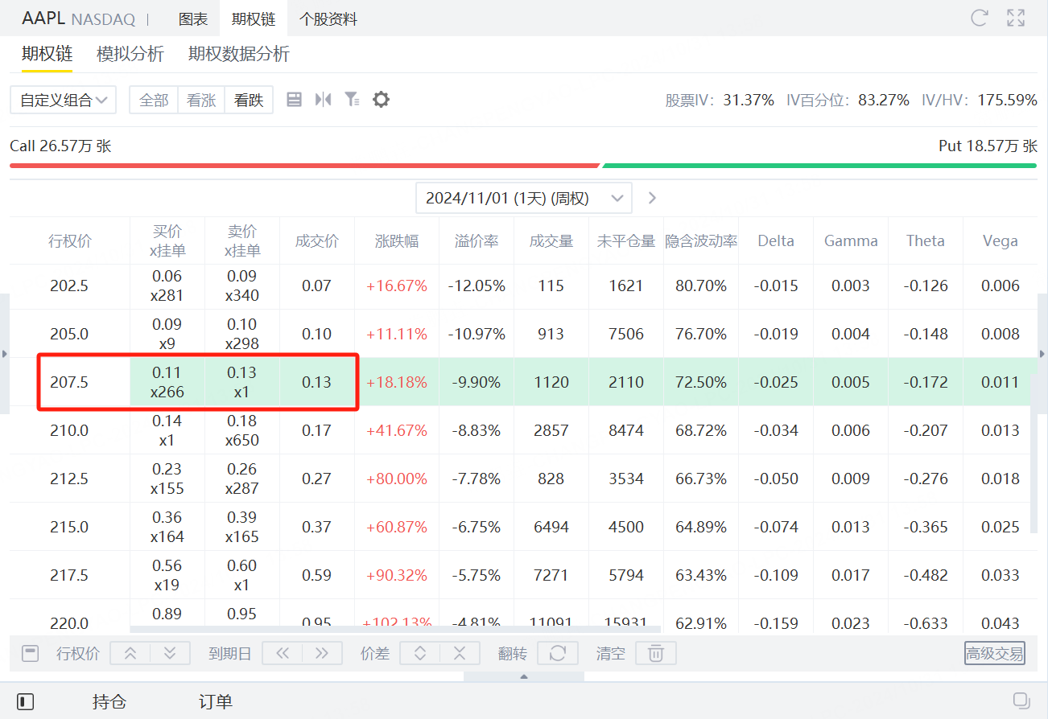Click the +90.32% change value
1048x719 pixels.
(397, 575)
